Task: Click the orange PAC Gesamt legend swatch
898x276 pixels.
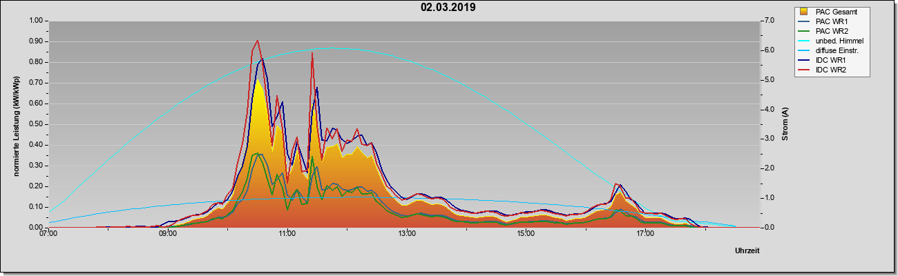Action: [x=804, y=12]
